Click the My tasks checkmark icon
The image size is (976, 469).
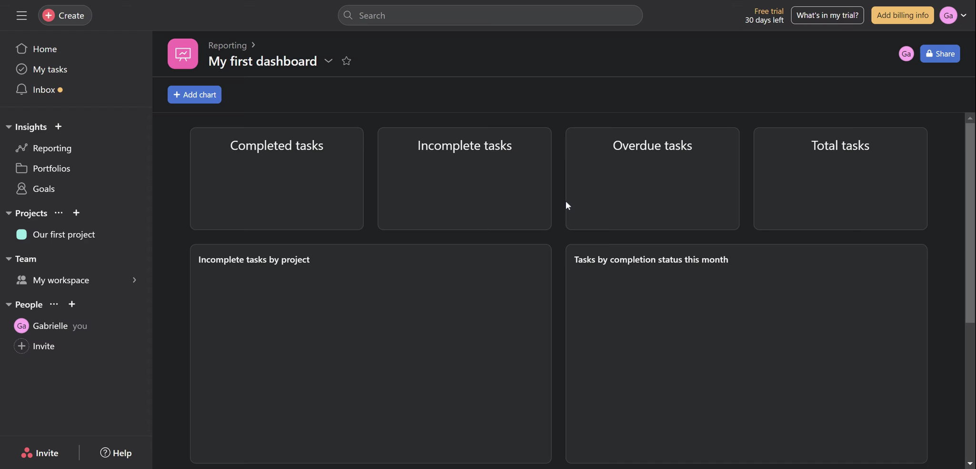[x=21, y=69]
